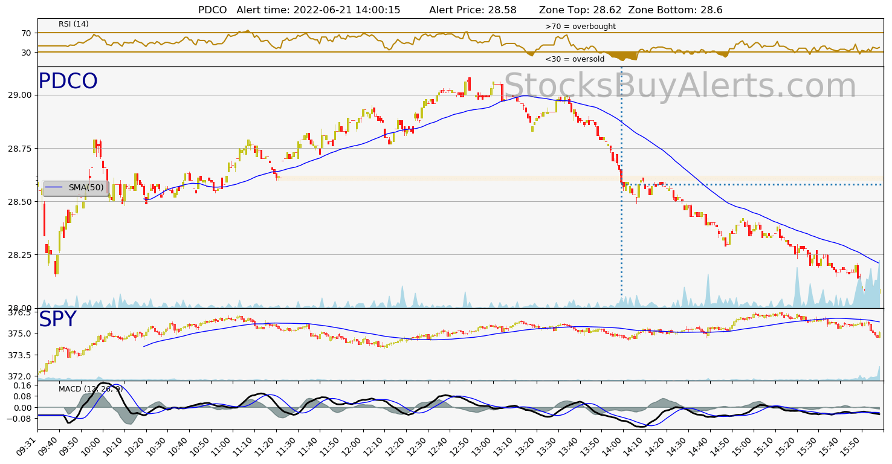
Task: Click the SMA(50) legend box
Action: click(76, 188)
